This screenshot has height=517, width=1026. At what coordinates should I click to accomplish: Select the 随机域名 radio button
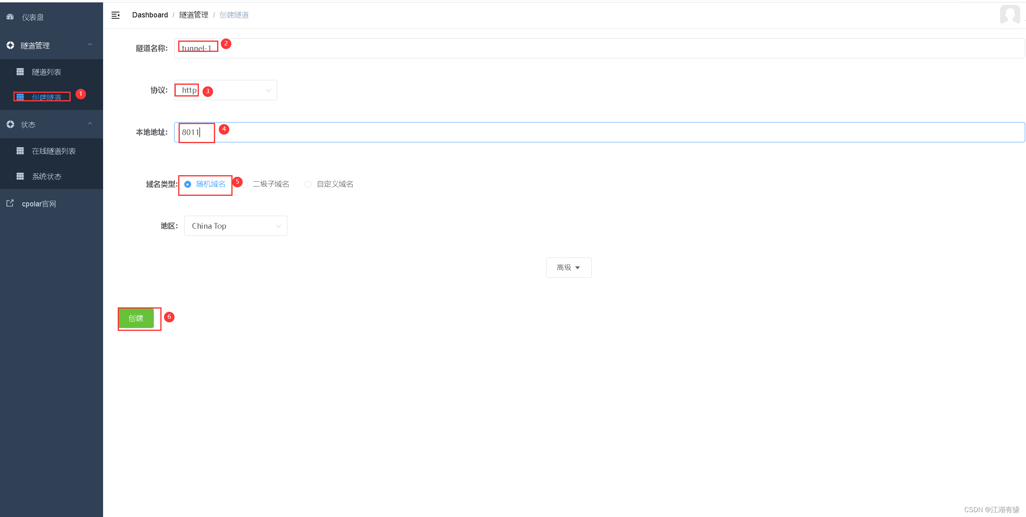(x=188, y=184)
